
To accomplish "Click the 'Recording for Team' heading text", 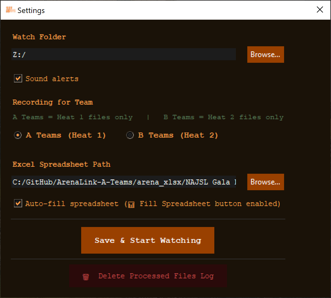I will click(x=53, y=102).
